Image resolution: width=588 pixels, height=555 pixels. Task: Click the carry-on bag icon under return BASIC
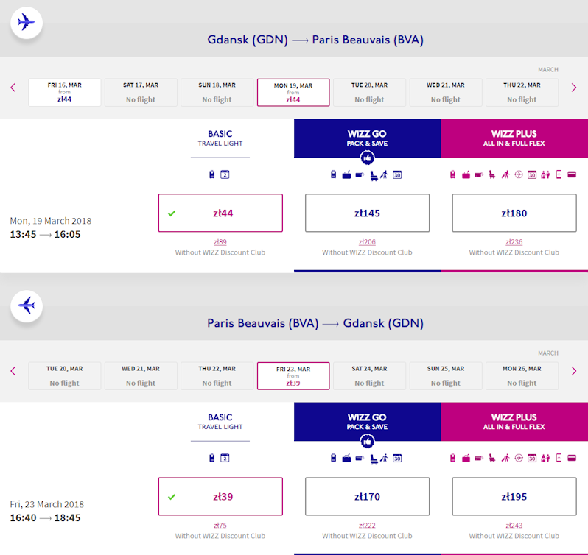(x=212, y=458)
